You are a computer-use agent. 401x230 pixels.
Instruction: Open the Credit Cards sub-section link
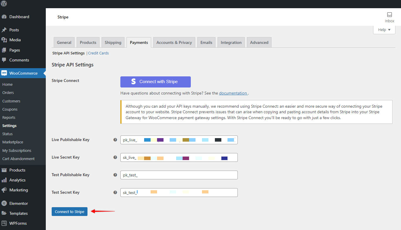(98, 53)
